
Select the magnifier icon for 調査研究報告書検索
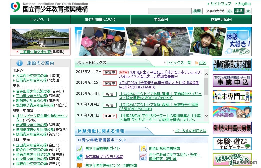[x=143, y=148]
